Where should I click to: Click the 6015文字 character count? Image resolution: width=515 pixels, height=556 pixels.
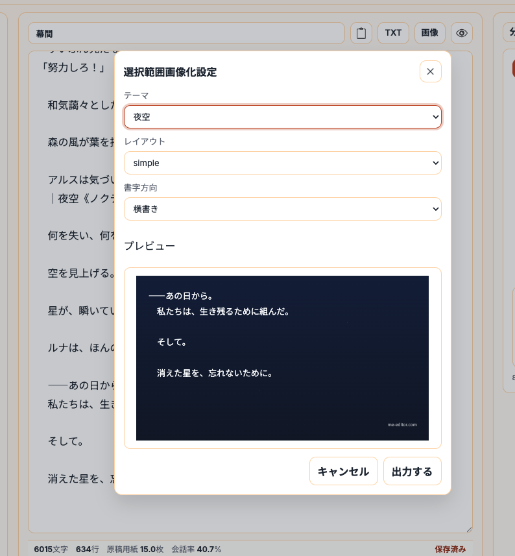pos(51,550)
